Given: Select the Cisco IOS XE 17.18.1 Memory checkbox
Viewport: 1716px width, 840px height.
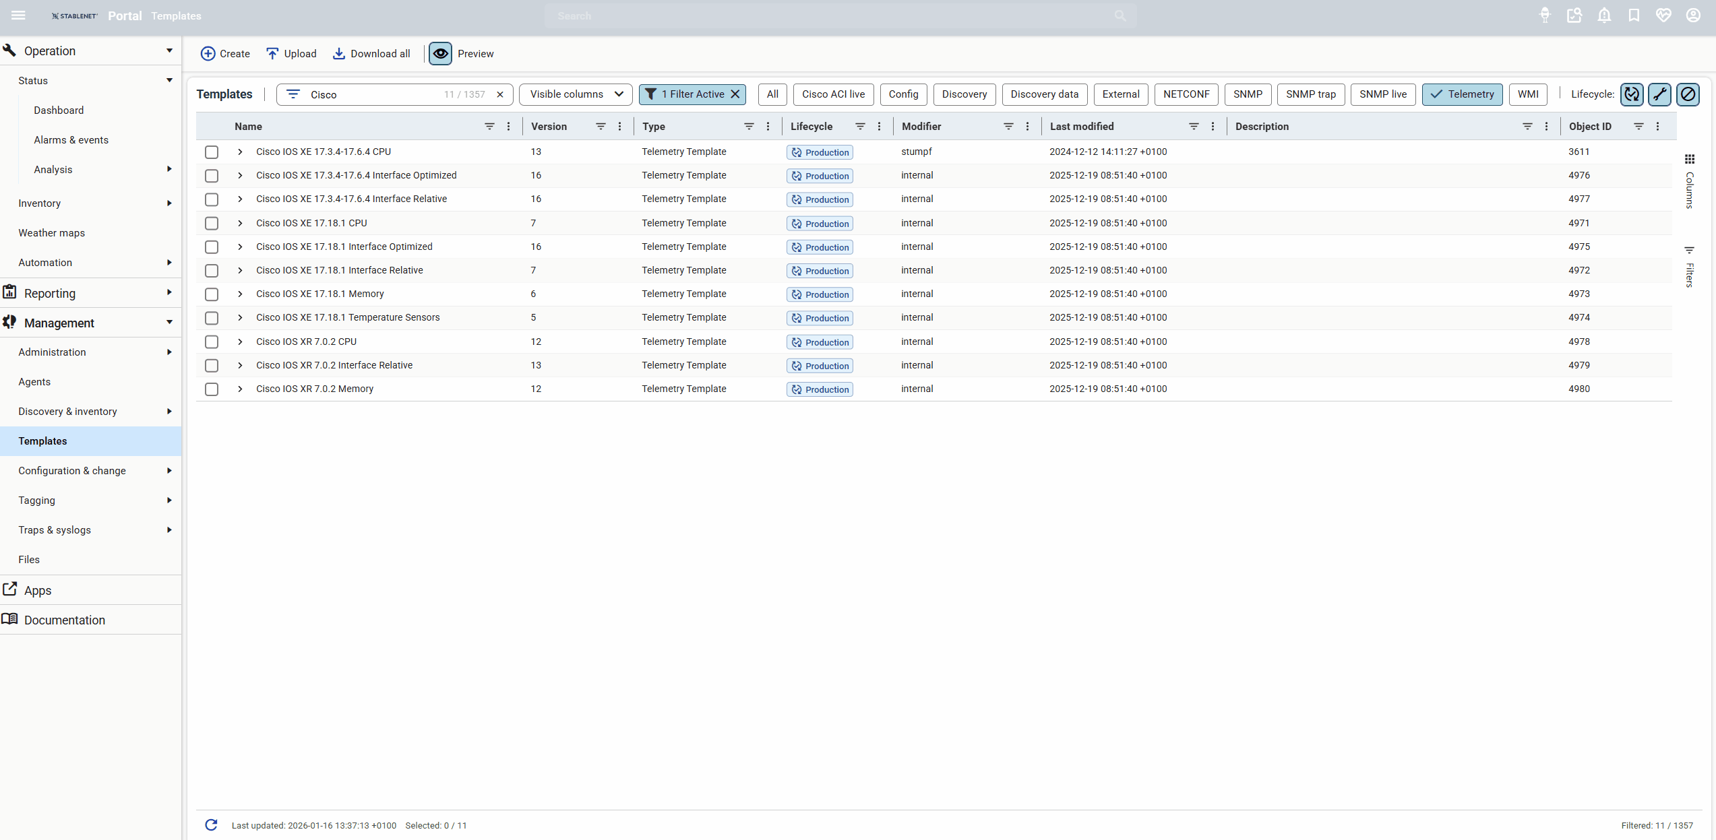Looking at the screenshot, I should 212,294.
